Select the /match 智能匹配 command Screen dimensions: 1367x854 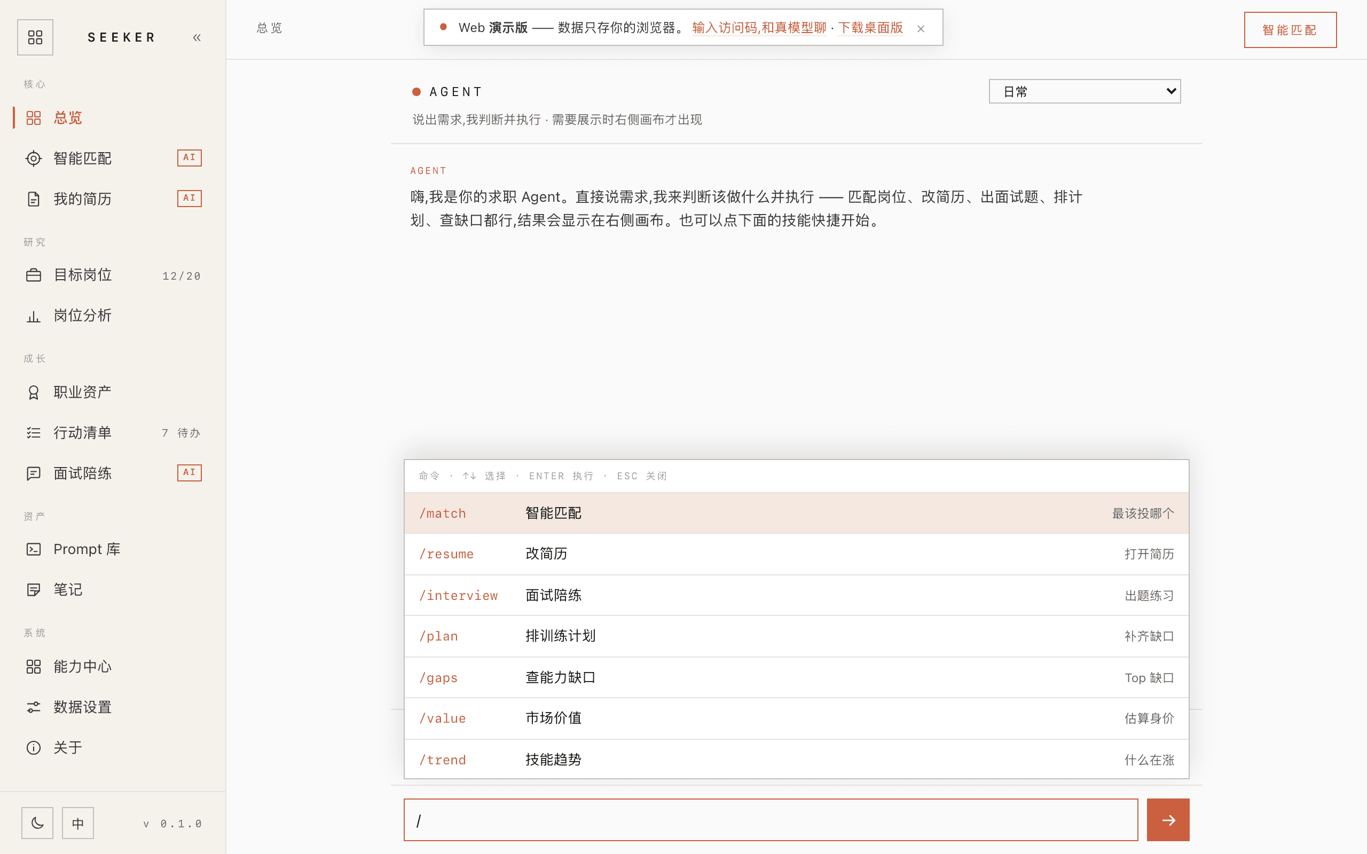pos(797,513)
